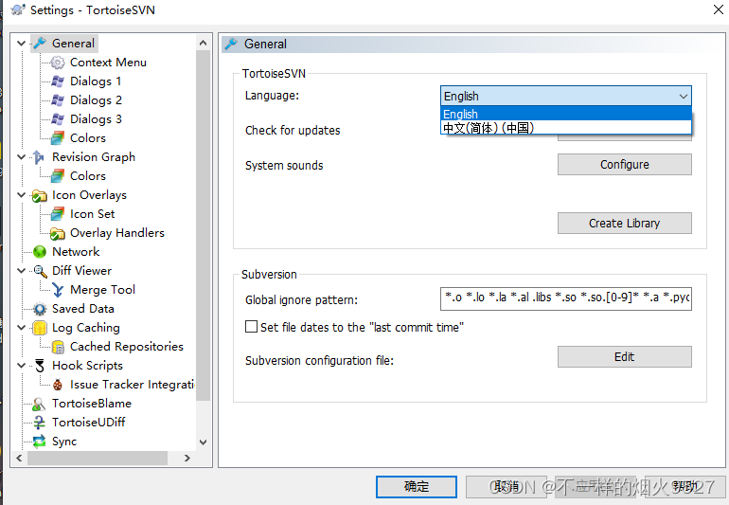Close the Settings window
This screenshot has height=505, width=729.
point(719,9)
